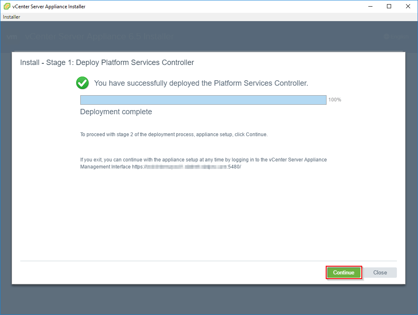Open the Installer menu
Viewport: 418px width, 315px height.
(x=11, y=17)
